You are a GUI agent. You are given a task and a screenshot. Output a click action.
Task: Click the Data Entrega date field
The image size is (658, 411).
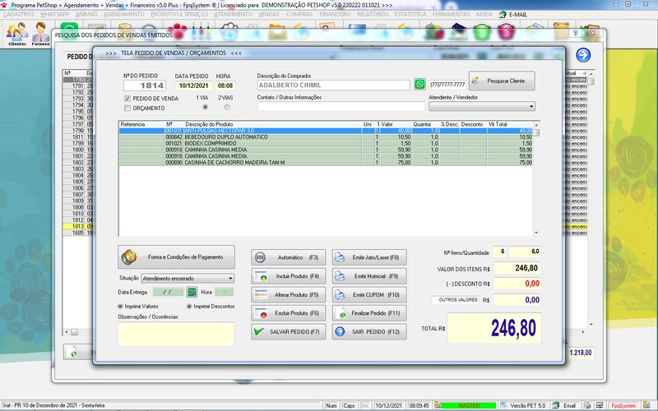[x=168, y=292]
